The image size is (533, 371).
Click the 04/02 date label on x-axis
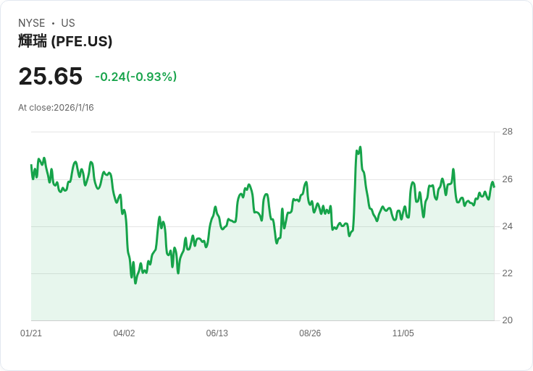[124, 333]
